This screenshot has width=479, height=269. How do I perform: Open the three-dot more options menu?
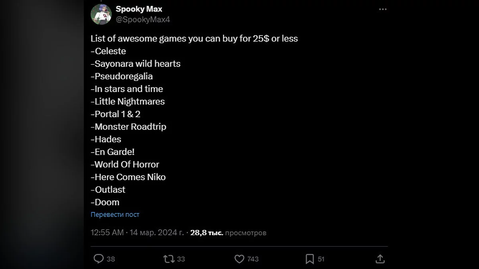383,10
